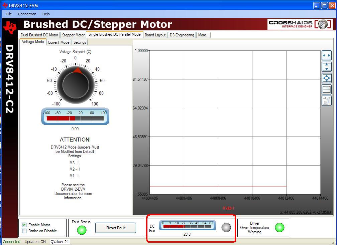
Task: Click the 44814406 x-axis label
Action: pyautogui.click(x=320, y=198)
